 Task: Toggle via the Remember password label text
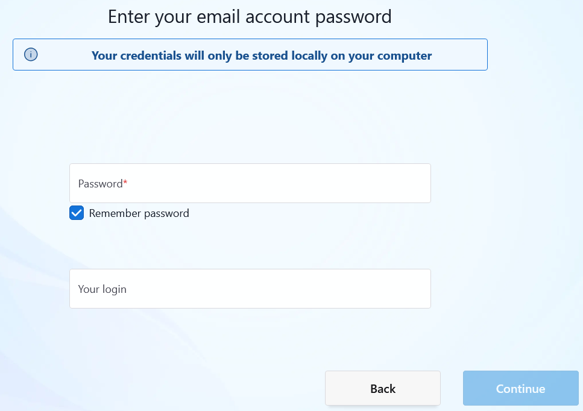(139, 213)
